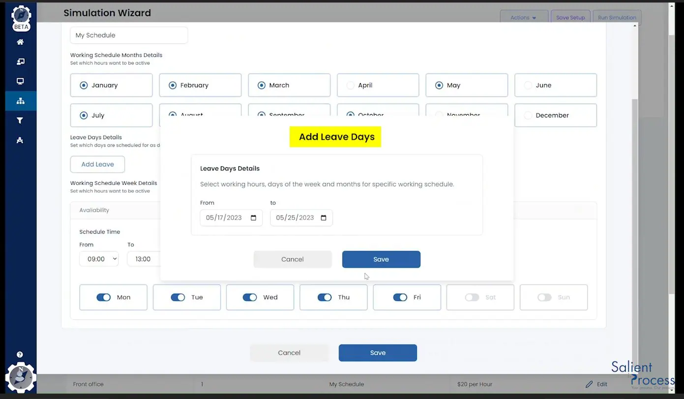
Task: Open the filter funnel sidebar icon
Action: click(20, 121)
